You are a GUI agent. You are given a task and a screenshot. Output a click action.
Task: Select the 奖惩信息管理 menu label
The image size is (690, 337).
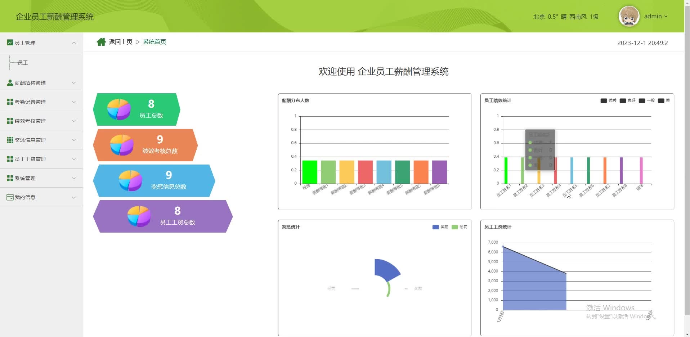pyautogui.click(x=30, y=140)
